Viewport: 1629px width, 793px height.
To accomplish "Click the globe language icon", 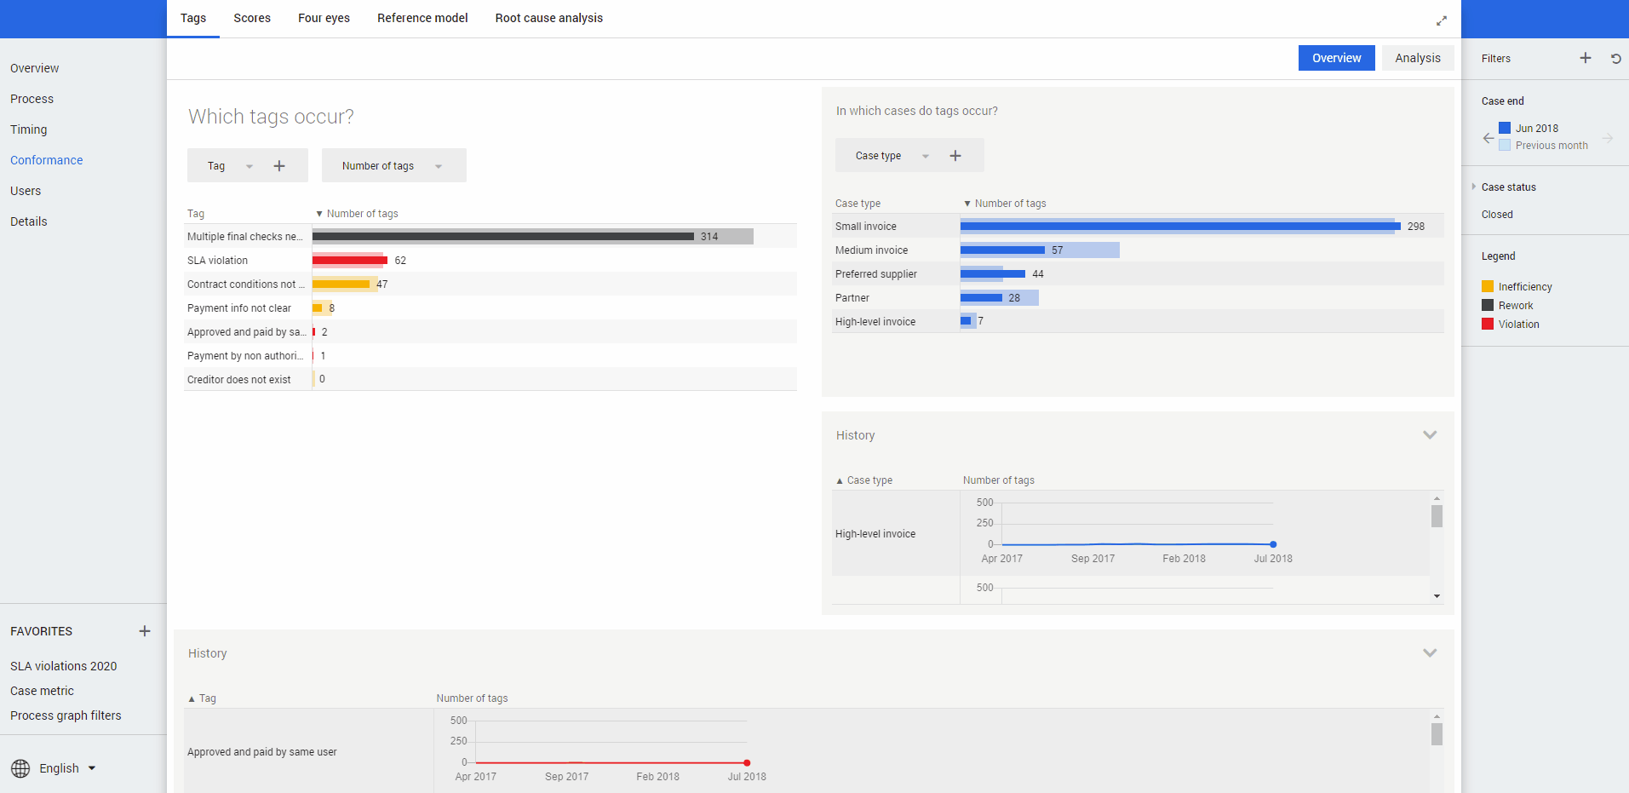I will pyautogui.click(x=20, y=768).
